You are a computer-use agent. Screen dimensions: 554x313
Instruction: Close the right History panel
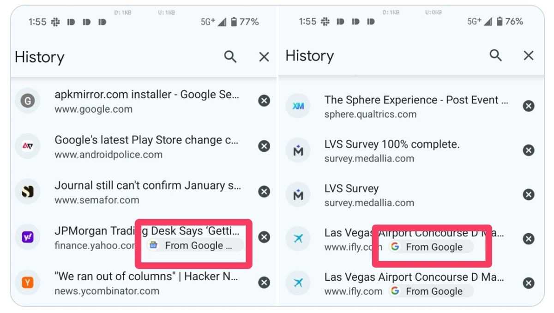click(x=529, y=55)
